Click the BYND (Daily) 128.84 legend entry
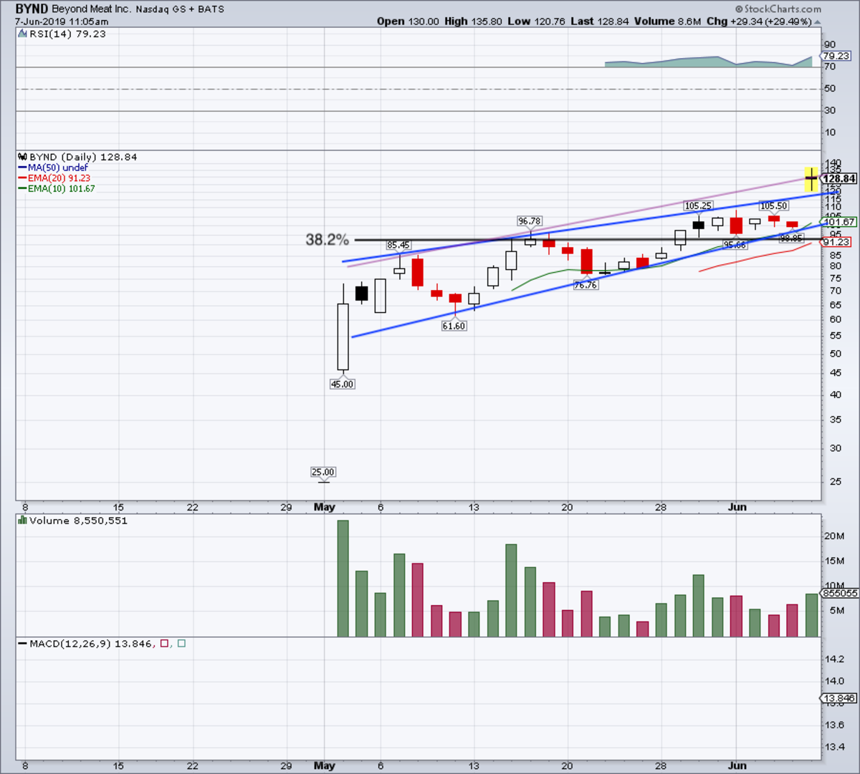The width and height of the screenshot is (860, 774). coord(83,157)
